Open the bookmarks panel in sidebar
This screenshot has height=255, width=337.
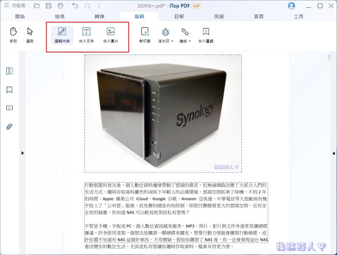pos(8,89)
